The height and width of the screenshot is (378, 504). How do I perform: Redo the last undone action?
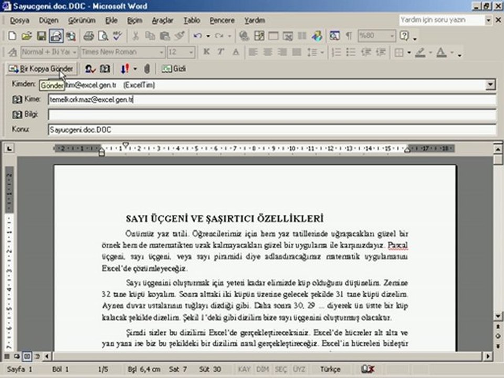click(x=219, y=36)
